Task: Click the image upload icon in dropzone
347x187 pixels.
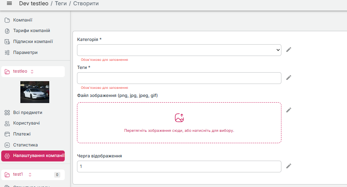Action: click(179, 118)
